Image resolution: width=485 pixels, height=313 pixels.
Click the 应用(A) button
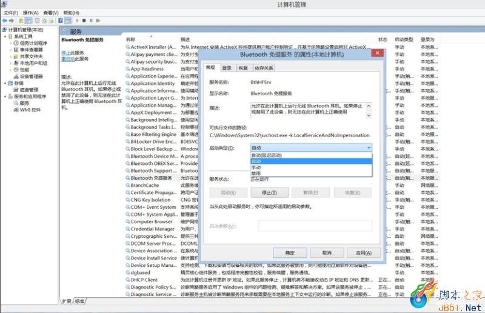point(364,253)
